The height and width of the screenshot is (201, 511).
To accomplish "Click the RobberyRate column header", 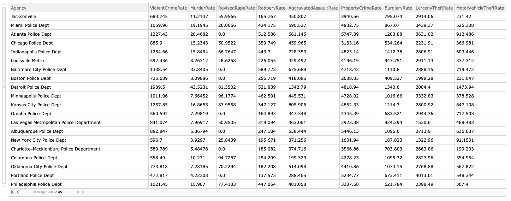I will (272, 8).
